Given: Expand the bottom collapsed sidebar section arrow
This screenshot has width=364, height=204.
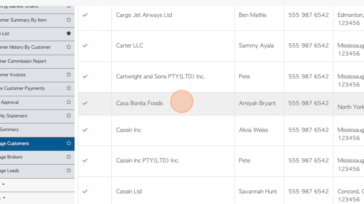Looking at the screenshot, I should [x=4, y=198].
